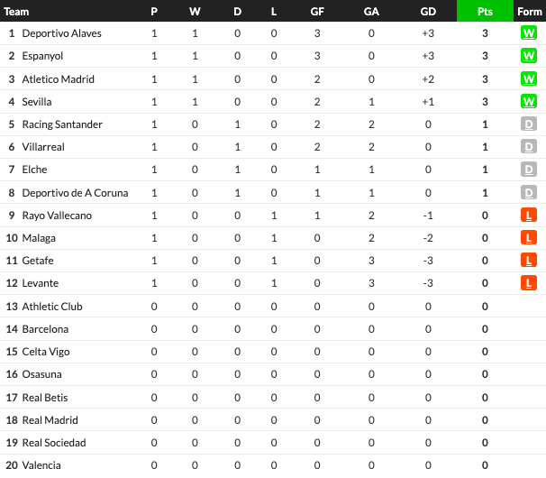
Task: Click Espanyol's W form badge
Action: click(x=528, y=56)
